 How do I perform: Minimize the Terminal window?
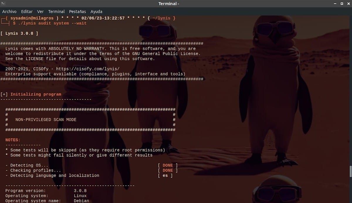coord(335,4)
